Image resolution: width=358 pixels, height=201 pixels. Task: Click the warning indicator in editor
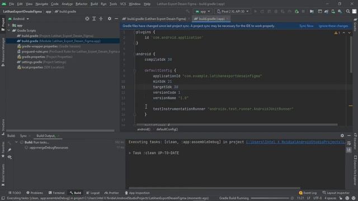tap(337, 33)
